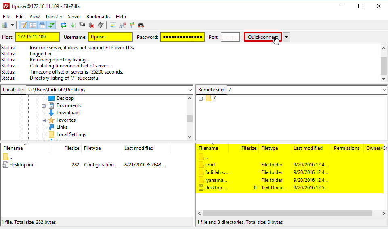The image size is (388, 229).
Task: Expand the Documents tree node
Action: (x=44, y=106)
